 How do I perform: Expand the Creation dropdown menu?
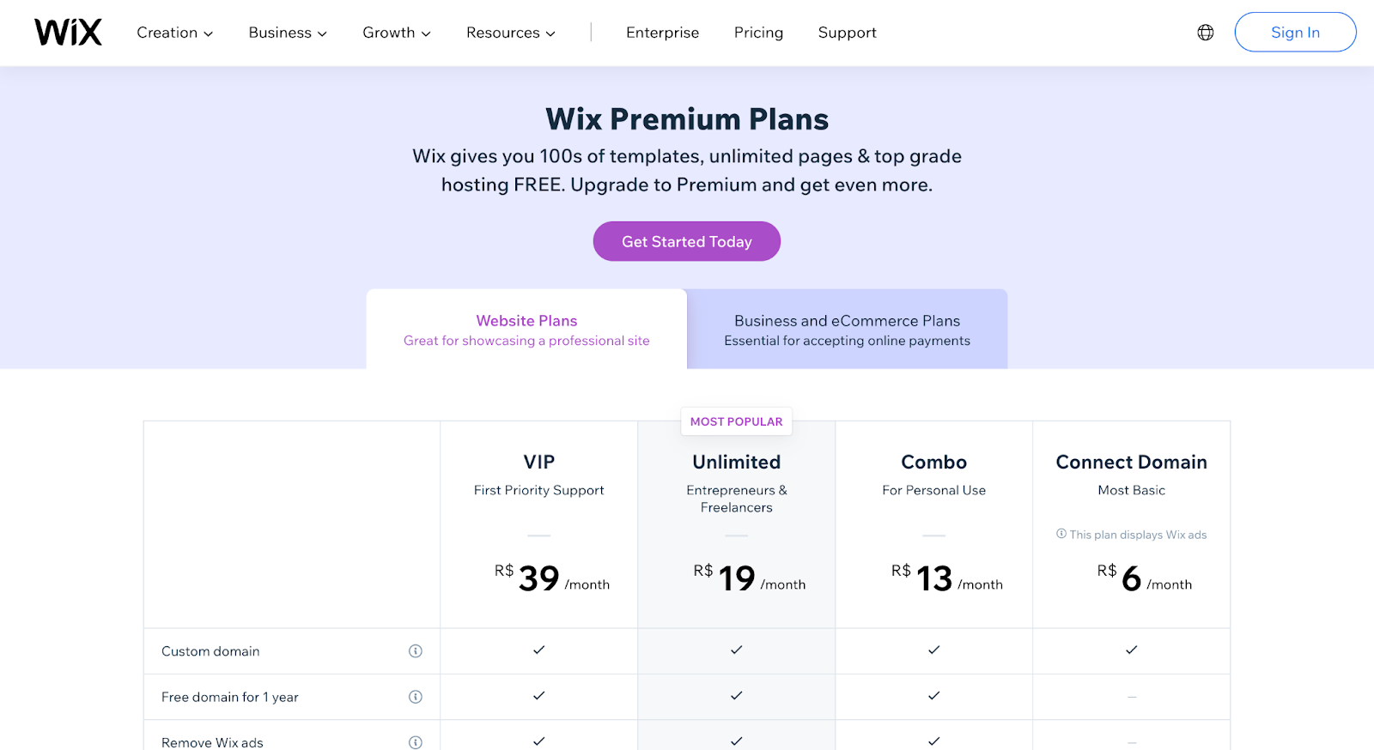[174, 33]
